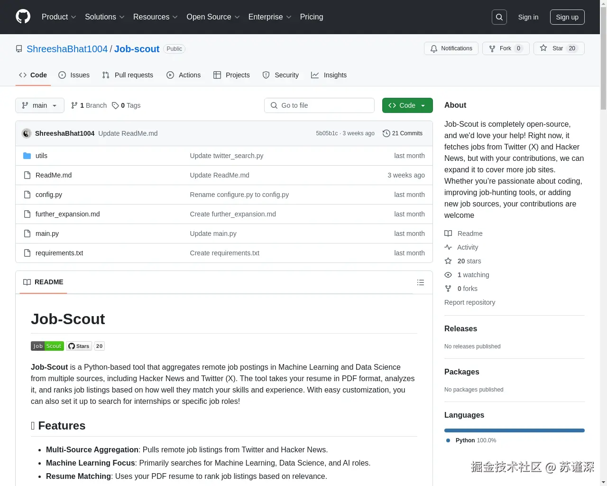View 1 Branch list

[x=89, y=105]
